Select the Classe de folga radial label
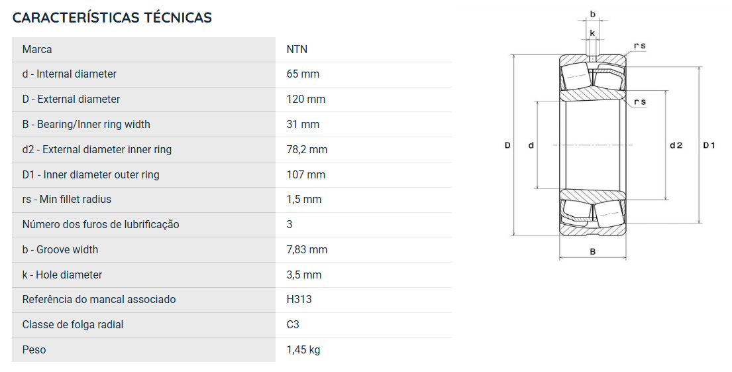 click(x=73, y=325)
